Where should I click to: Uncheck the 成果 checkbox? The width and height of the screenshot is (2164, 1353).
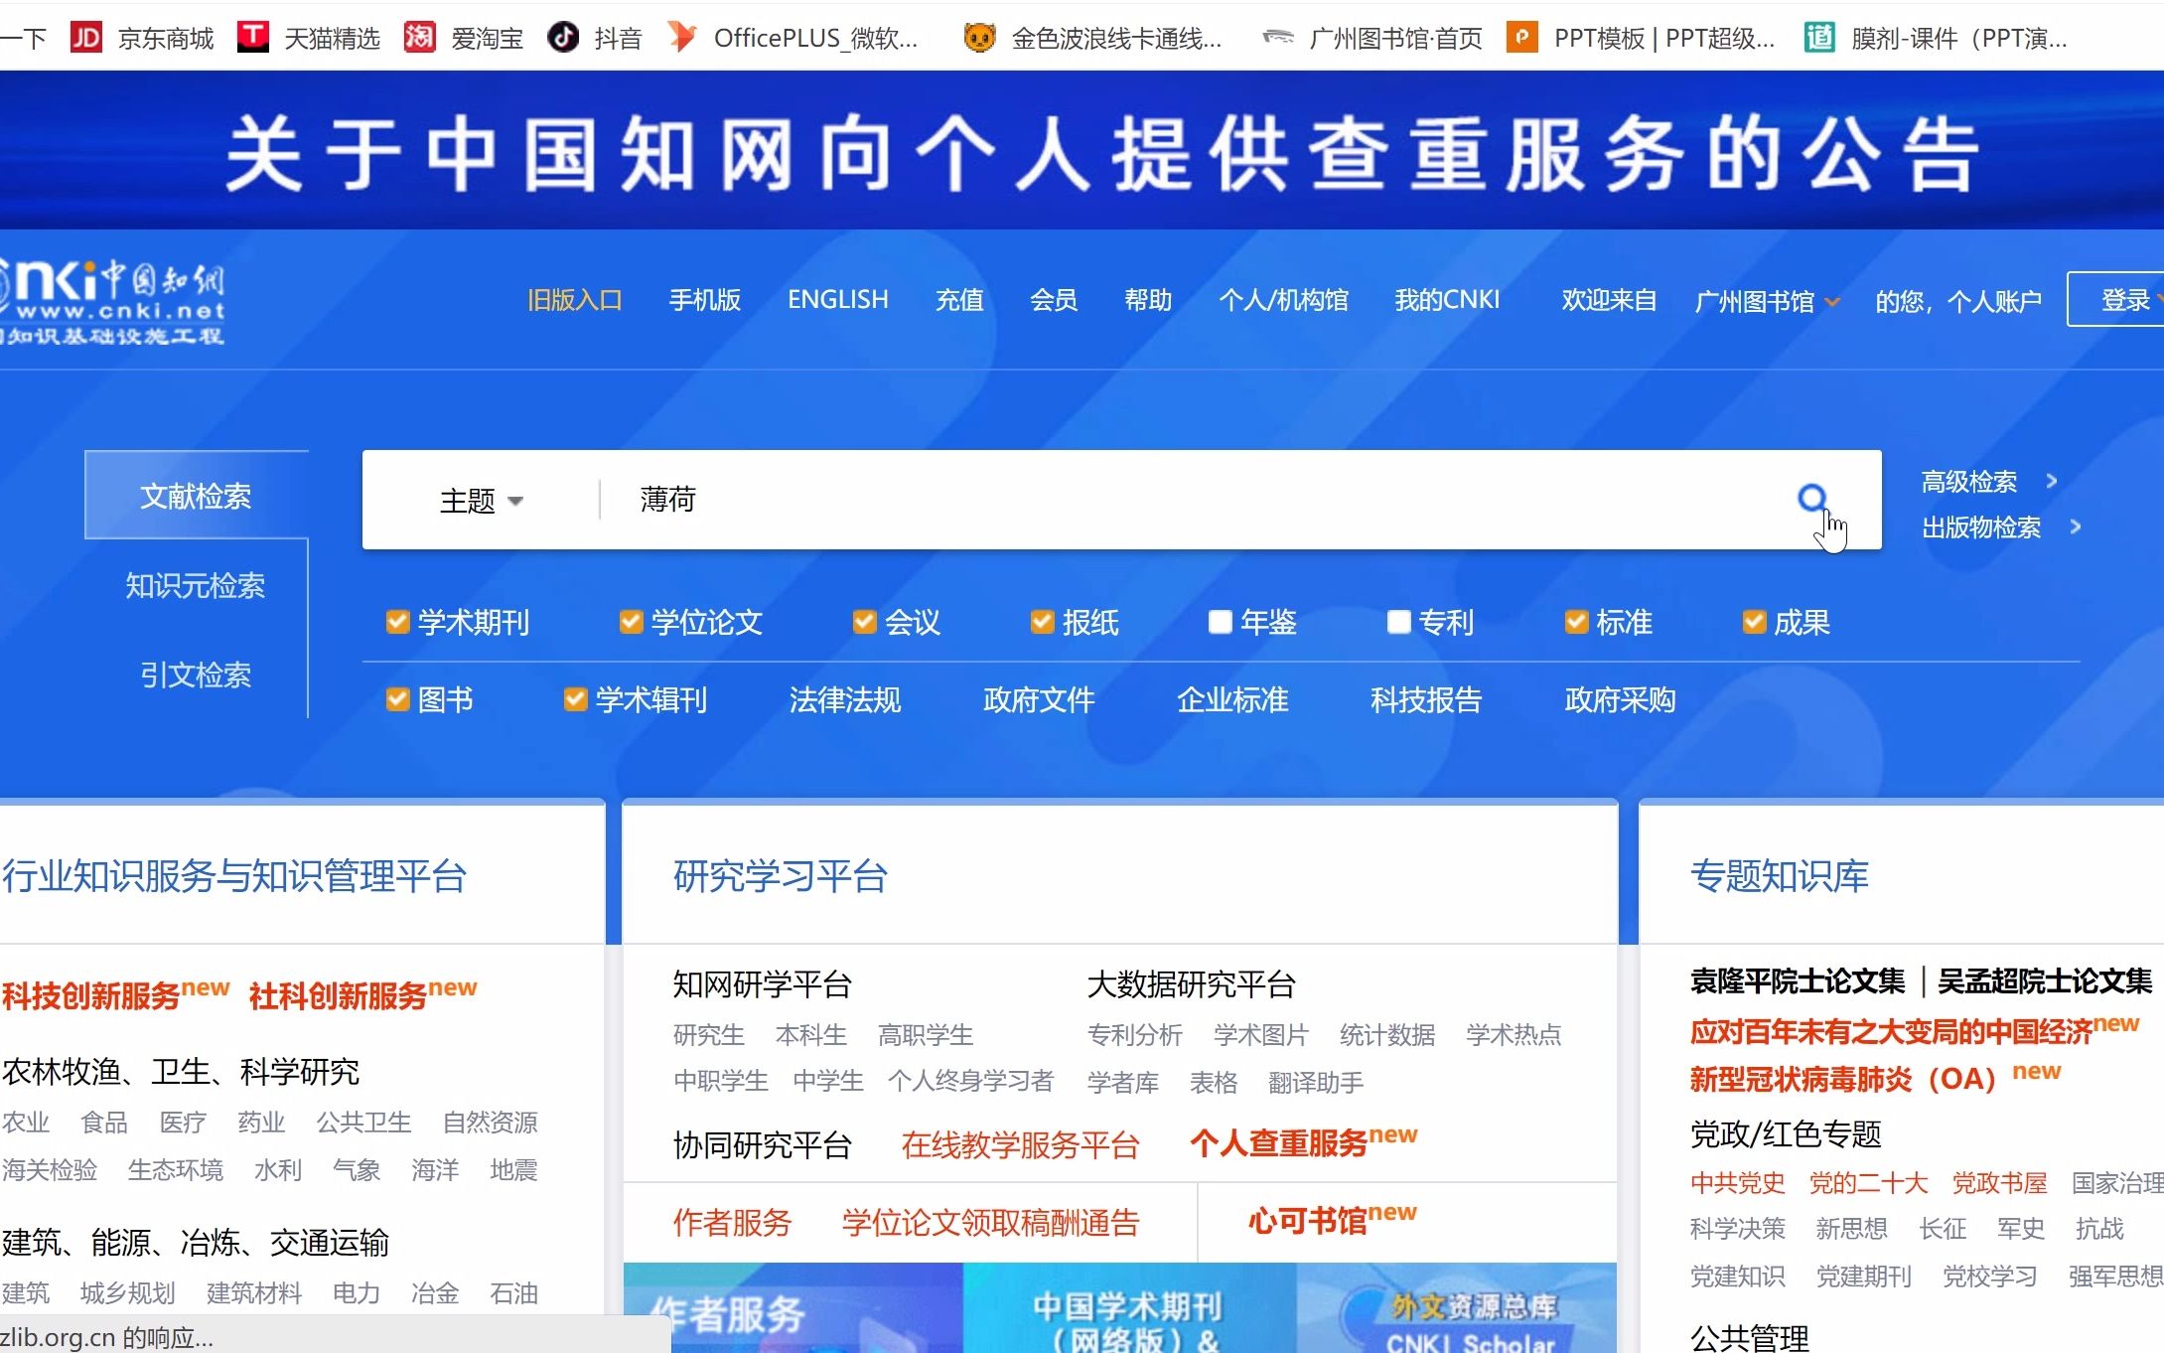click(1754, 622)
